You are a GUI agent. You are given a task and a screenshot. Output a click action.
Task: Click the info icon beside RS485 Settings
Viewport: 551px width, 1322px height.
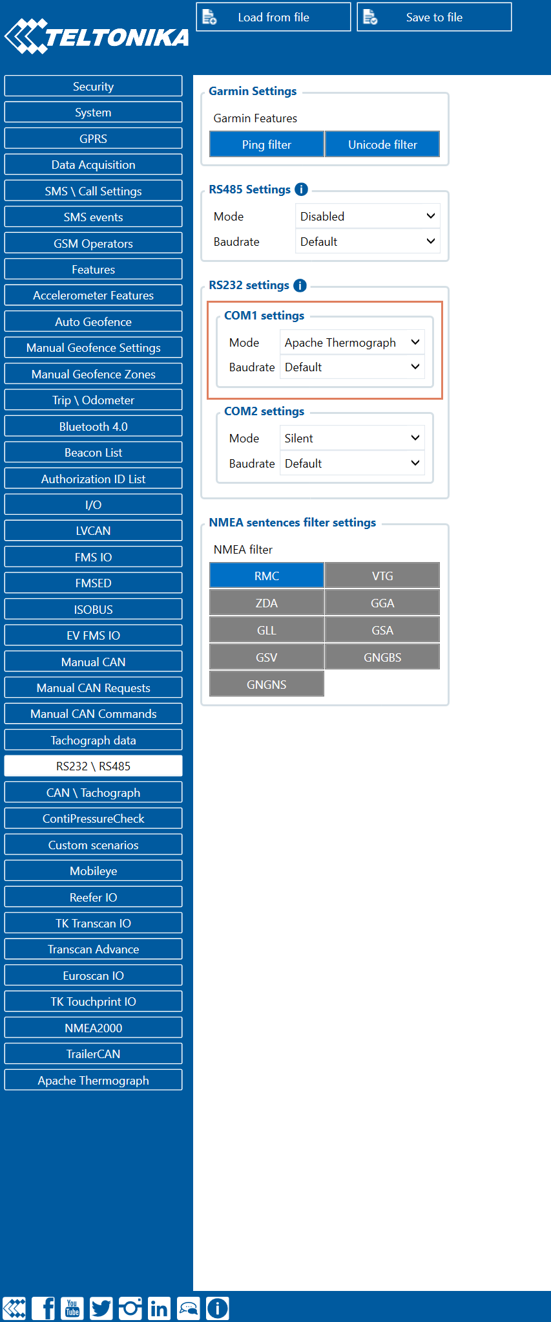click(301, 190)
